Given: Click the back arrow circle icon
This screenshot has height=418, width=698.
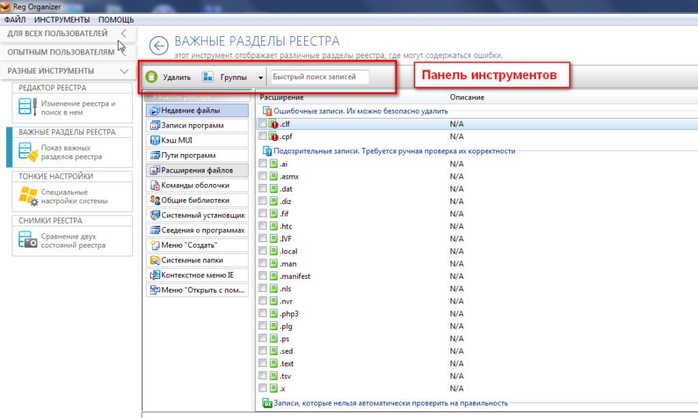Looking at the screenshot, I should coord(159,46).
